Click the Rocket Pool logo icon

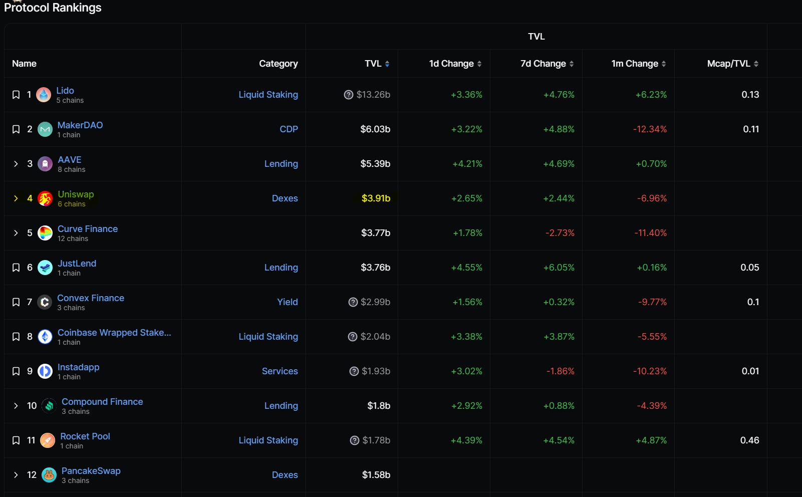(48, 440)
